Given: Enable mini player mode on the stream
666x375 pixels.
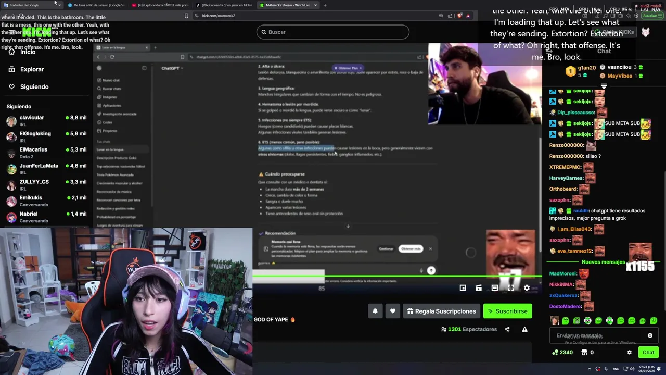Looking at the screenshot, I should tap(463, 288).
